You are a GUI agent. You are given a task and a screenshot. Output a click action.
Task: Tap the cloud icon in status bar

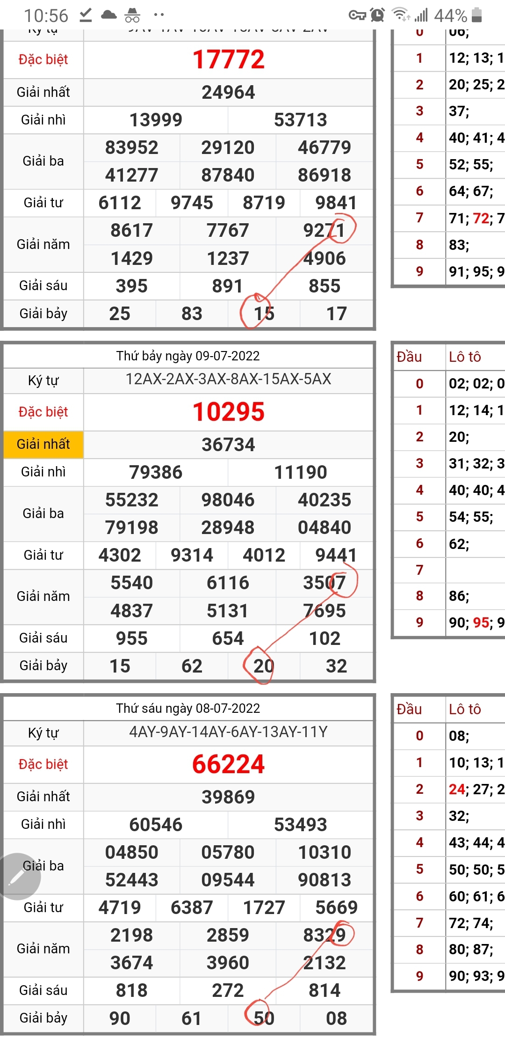tap(109, 15)
